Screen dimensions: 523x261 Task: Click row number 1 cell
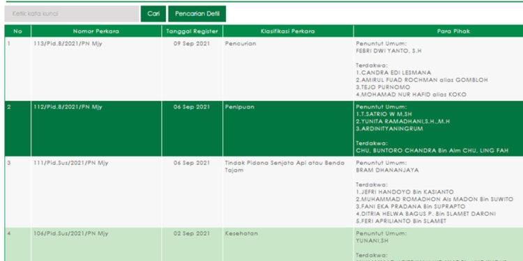click(17, 69)
